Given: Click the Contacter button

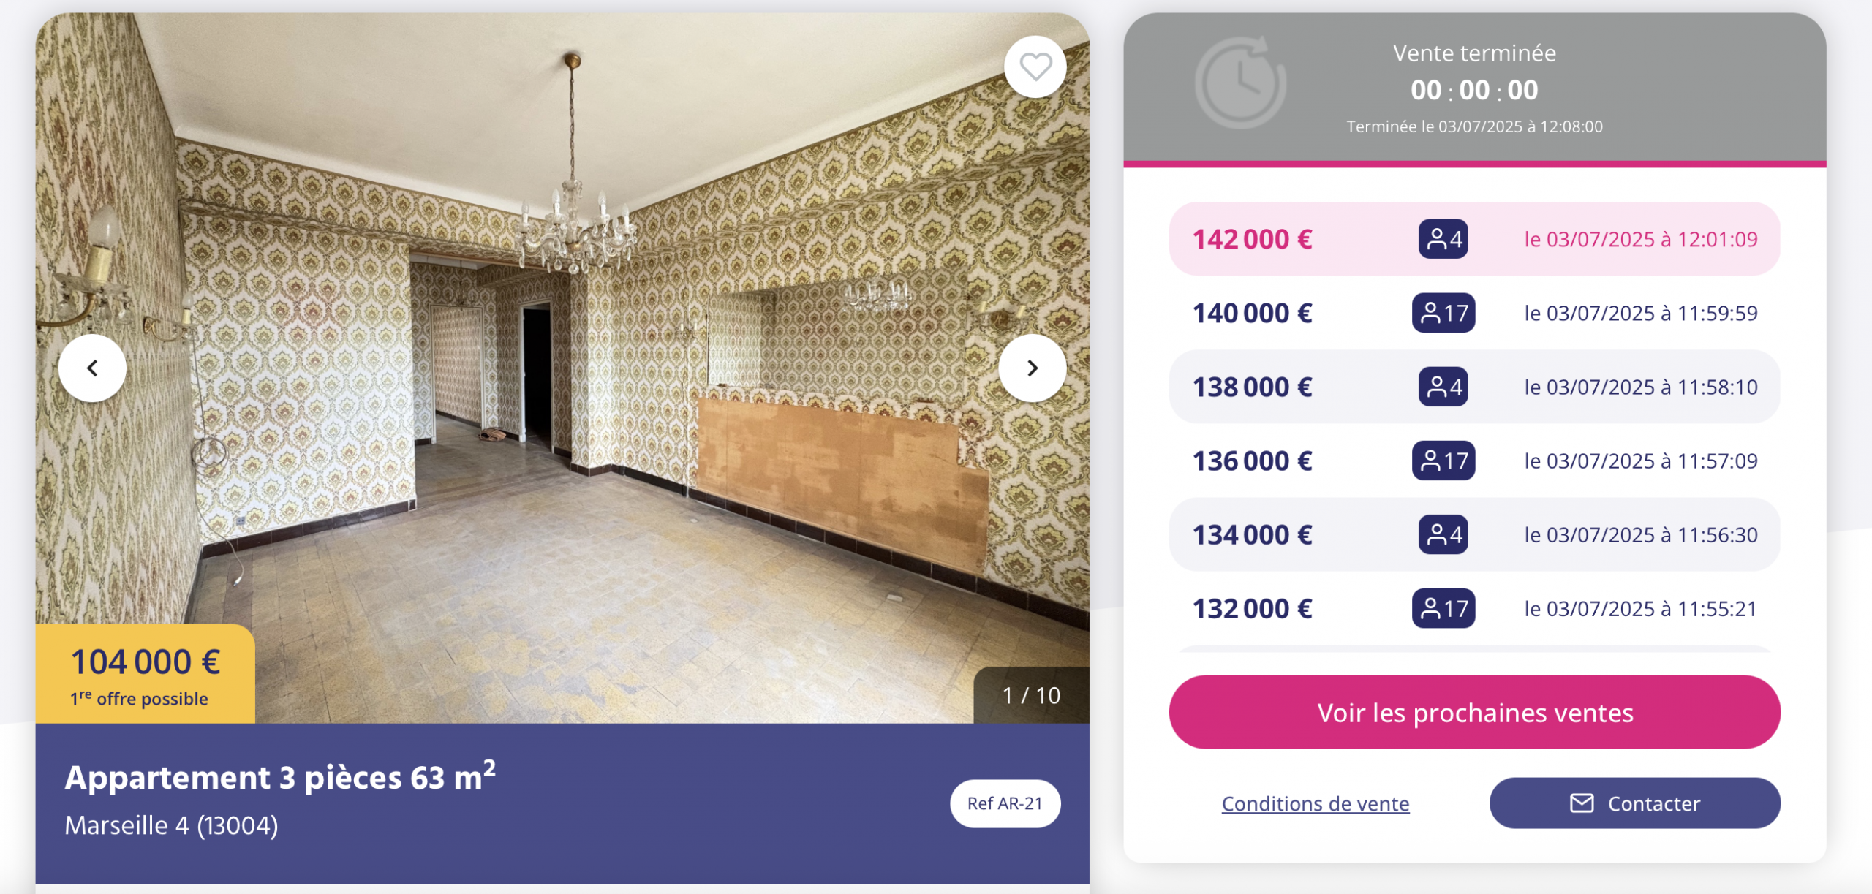Looking at the screenshot, I should (x=1635, y=803).
